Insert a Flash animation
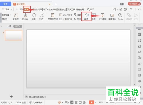The height and width of the screenshot is (105, 143). 120,17
